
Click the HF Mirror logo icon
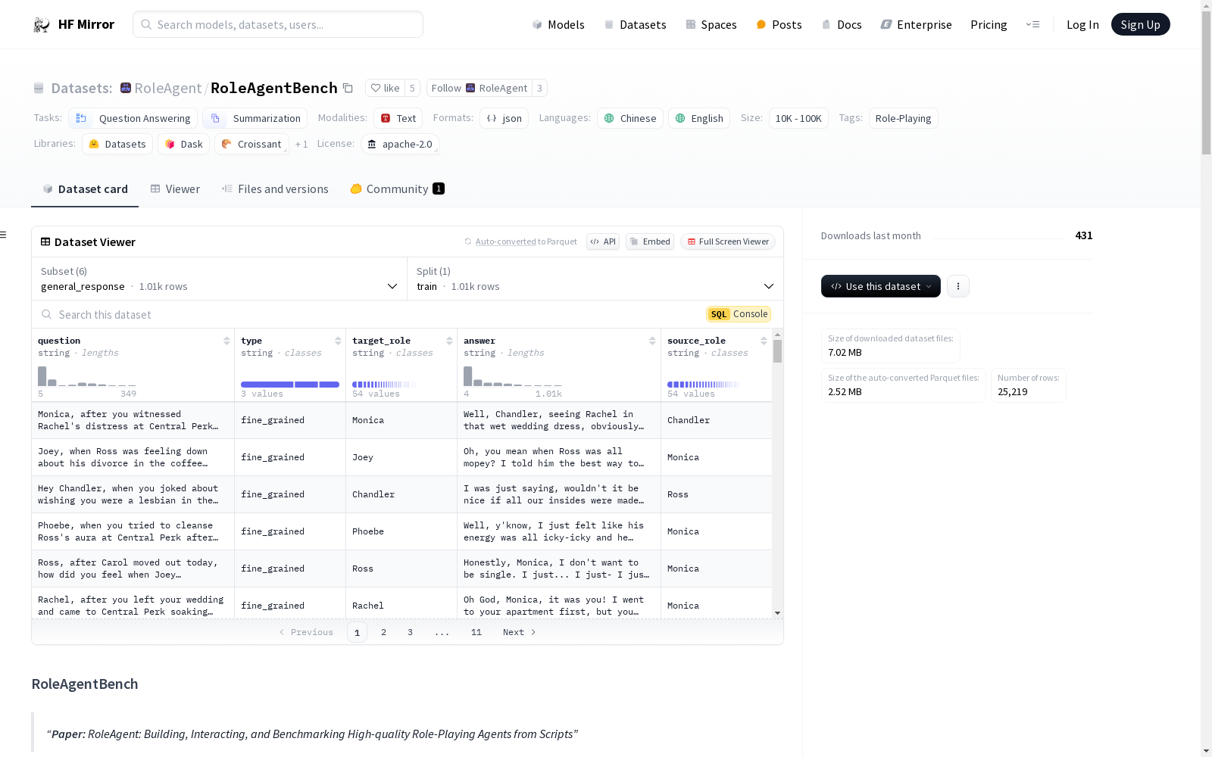coord(42,25)
